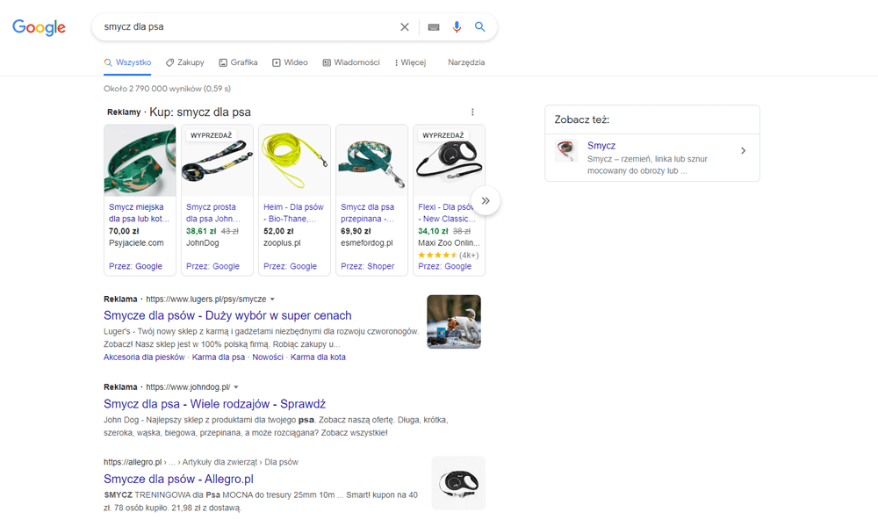
Task: Click the esmefordog.pl seller name
Action: click(367, 243)
